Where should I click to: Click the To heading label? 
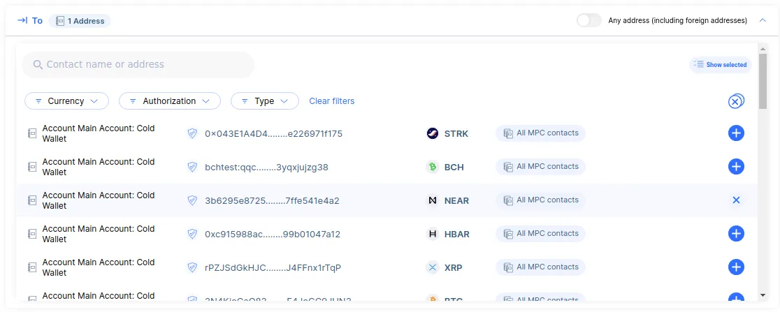pyautogui.click(x=37, y=21)
